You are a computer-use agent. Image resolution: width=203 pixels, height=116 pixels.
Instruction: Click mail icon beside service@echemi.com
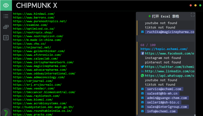click(142, 89)
